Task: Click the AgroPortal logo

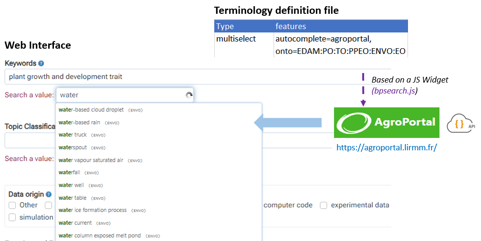Action: tap(387, 122)
